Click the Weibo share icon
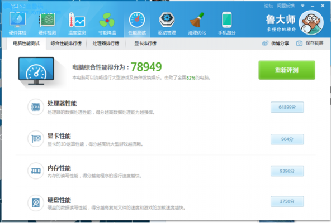Image resolution: width=331 pixels, height=223 pixels. pos(265,43)
